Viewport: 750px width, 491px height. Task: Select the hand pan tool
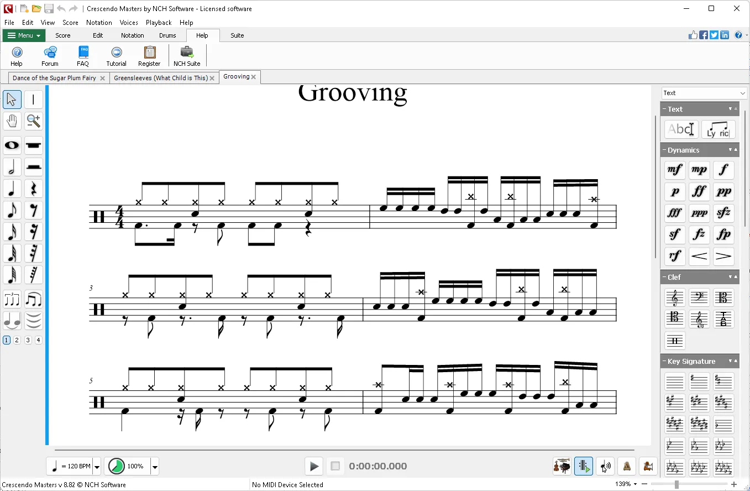tap(12, 121)
